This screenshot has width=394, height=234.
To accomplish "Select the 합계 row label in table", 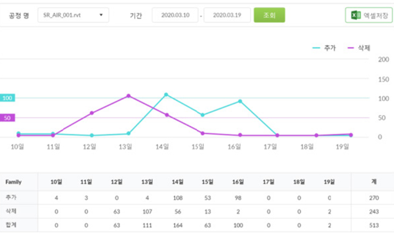I will coord(11,225).
